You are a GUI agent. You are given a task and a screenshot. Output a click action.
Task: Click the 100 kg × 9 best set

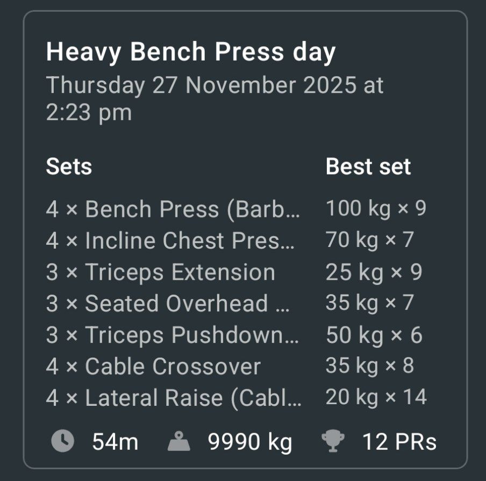[x=376, y=208]
